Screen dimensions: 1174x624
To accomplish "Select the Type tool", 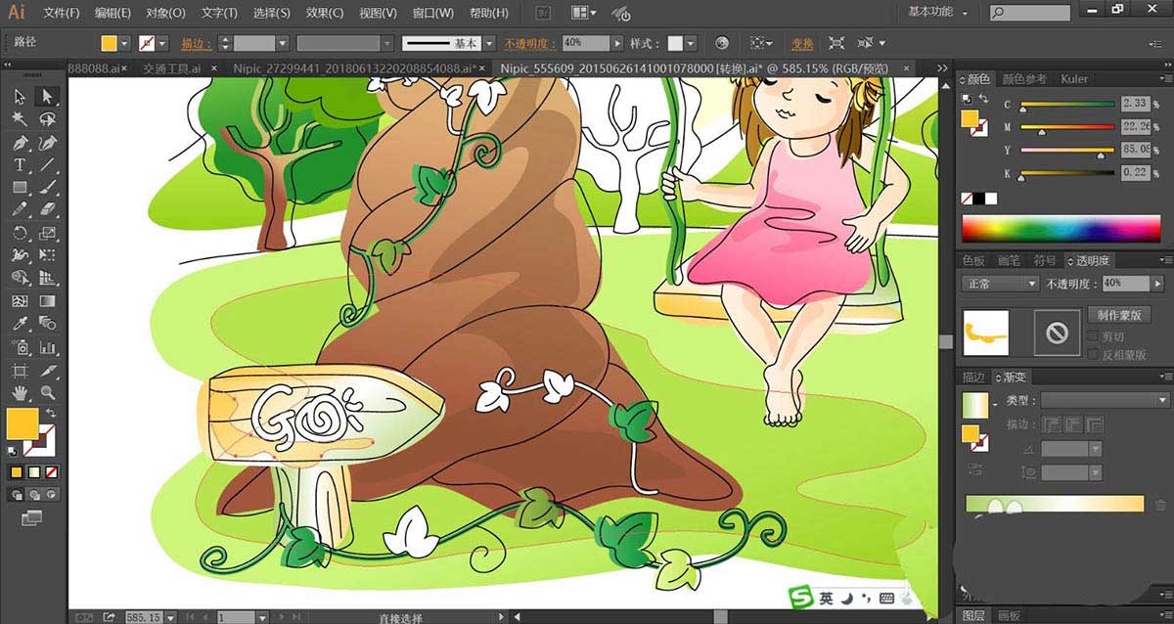I will [x=20, y=165].
